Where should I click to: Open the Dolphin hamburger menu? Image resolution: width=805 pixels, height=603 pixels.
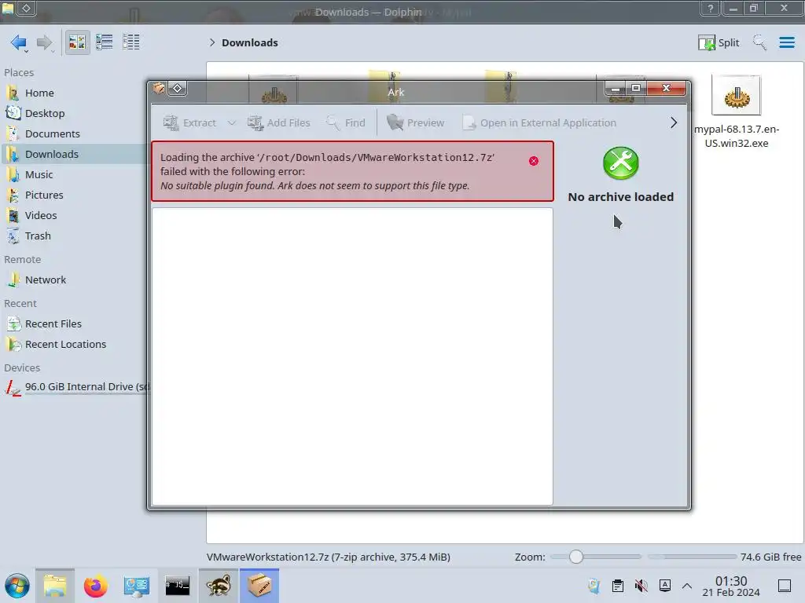pyautogui.click(x=786, y=42)
